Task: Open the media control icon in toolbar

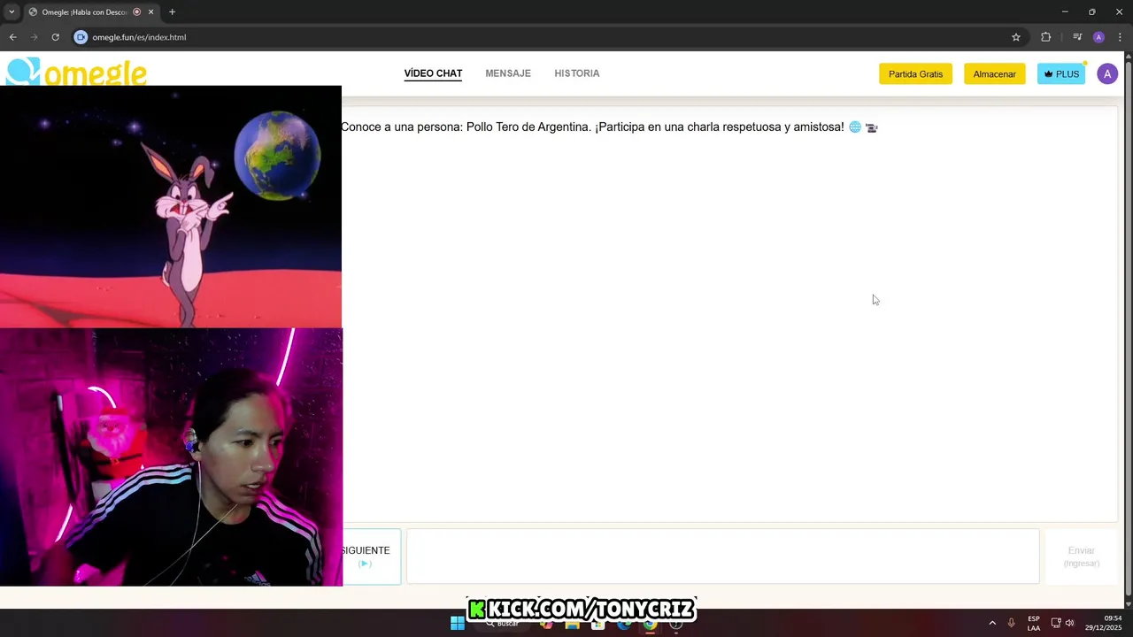Action: coord(1077,37)
